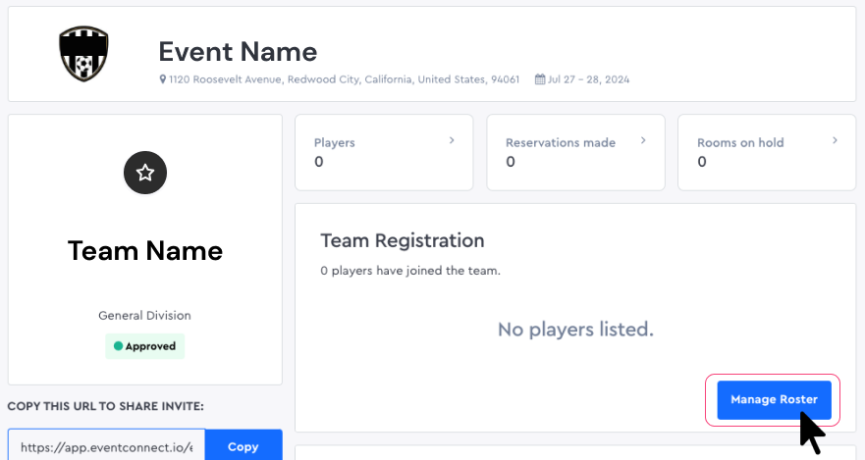The image size is (865, 460).
Task: Click the Team Name heading
Action: coord(145,251)
